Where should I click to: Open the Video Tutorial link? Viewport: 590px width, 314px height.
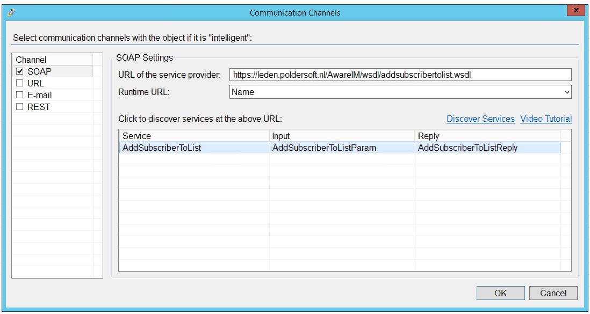click(546, 119)
